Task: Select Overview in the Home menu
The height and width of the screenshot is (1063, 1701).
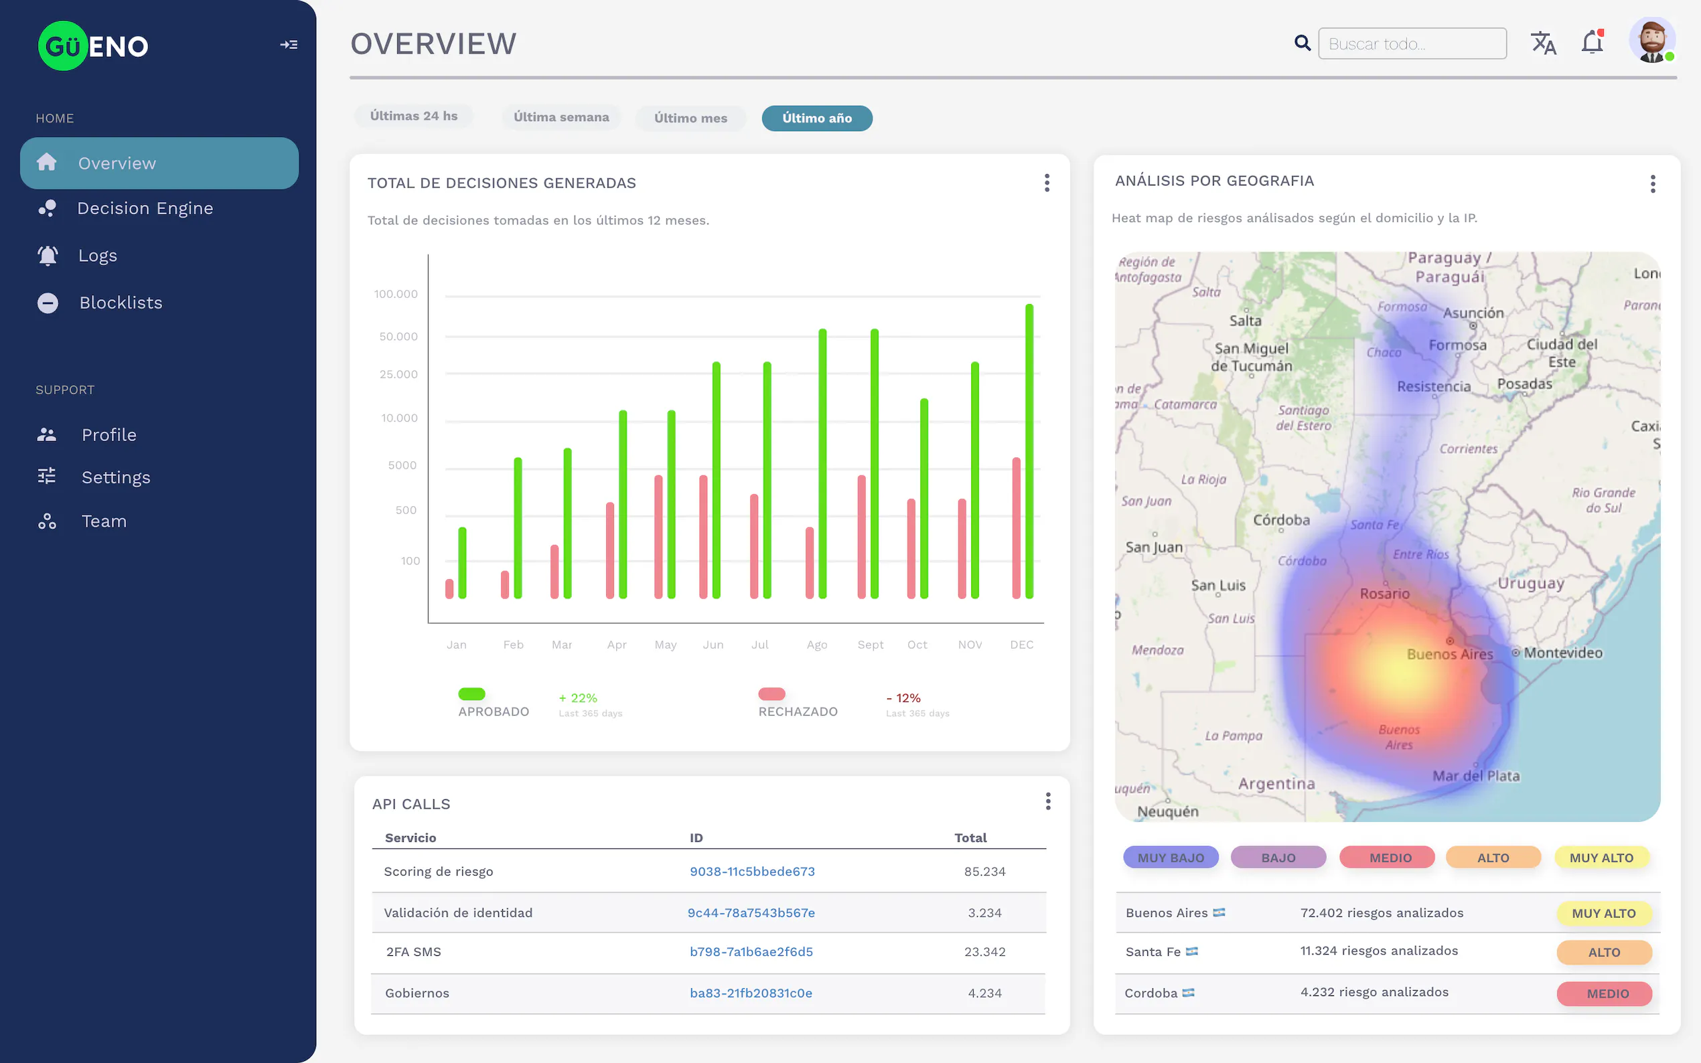Action: pyautogui.click(x=117, y=163)
